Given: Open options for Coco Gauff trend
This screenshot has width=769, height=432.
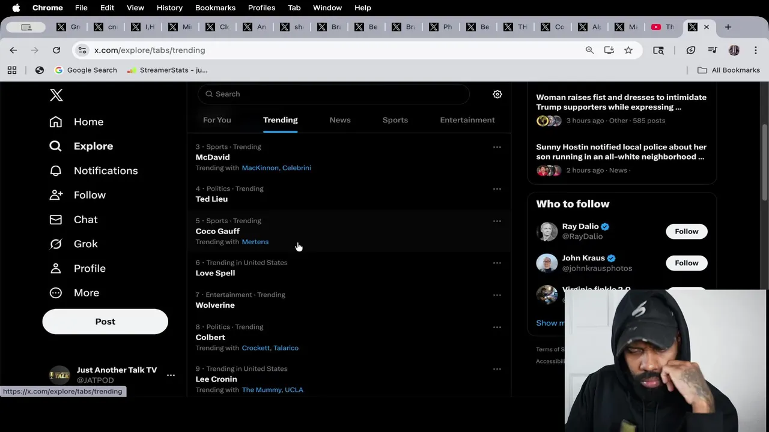Looking at the screenshot, I should tap(497, 221).
